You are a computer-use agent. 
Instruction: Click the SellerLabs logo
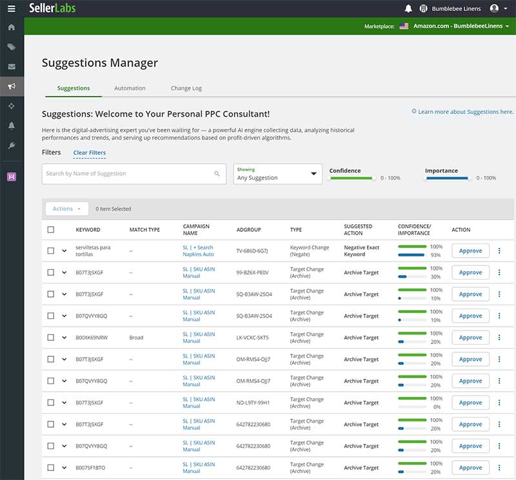pos(52,8)
